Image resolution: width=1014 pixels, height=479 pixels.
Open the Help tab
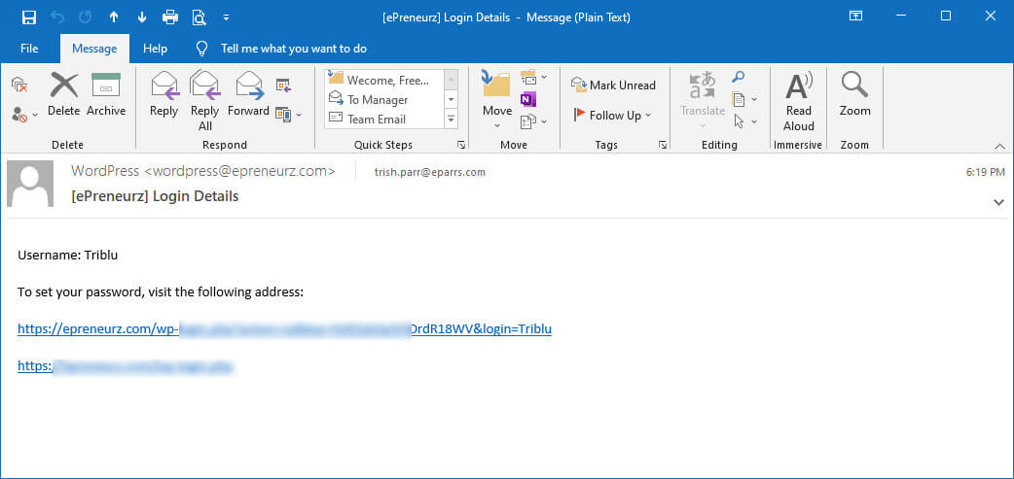point(155,49)
